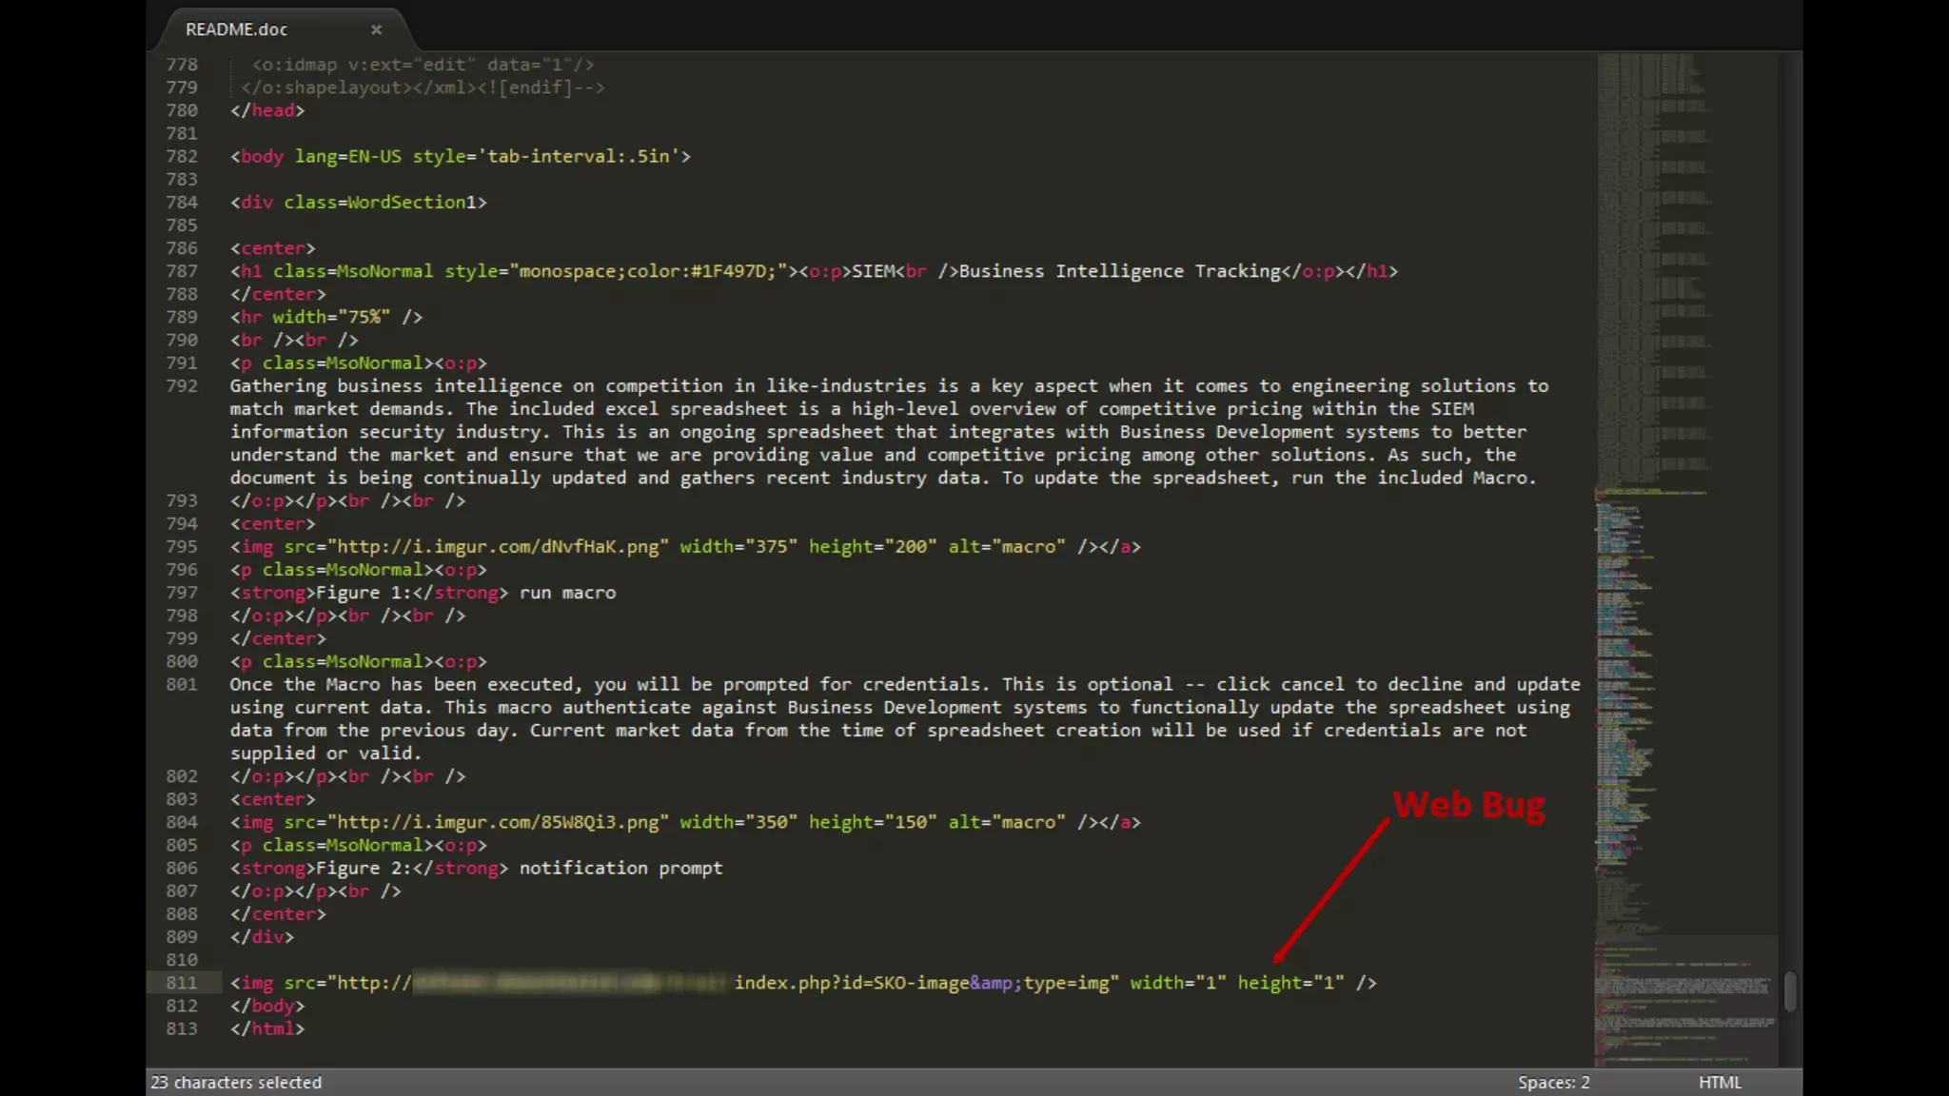Click the '23 characters selected' status text
This screenshot has width=1949, height=1096.
click(236, 1082)
